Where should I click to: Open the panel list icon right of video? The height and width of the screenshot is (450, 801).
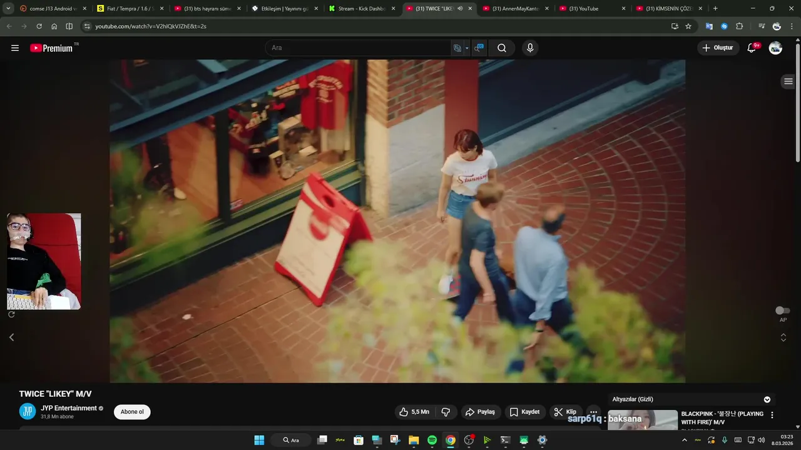(788, 82)
